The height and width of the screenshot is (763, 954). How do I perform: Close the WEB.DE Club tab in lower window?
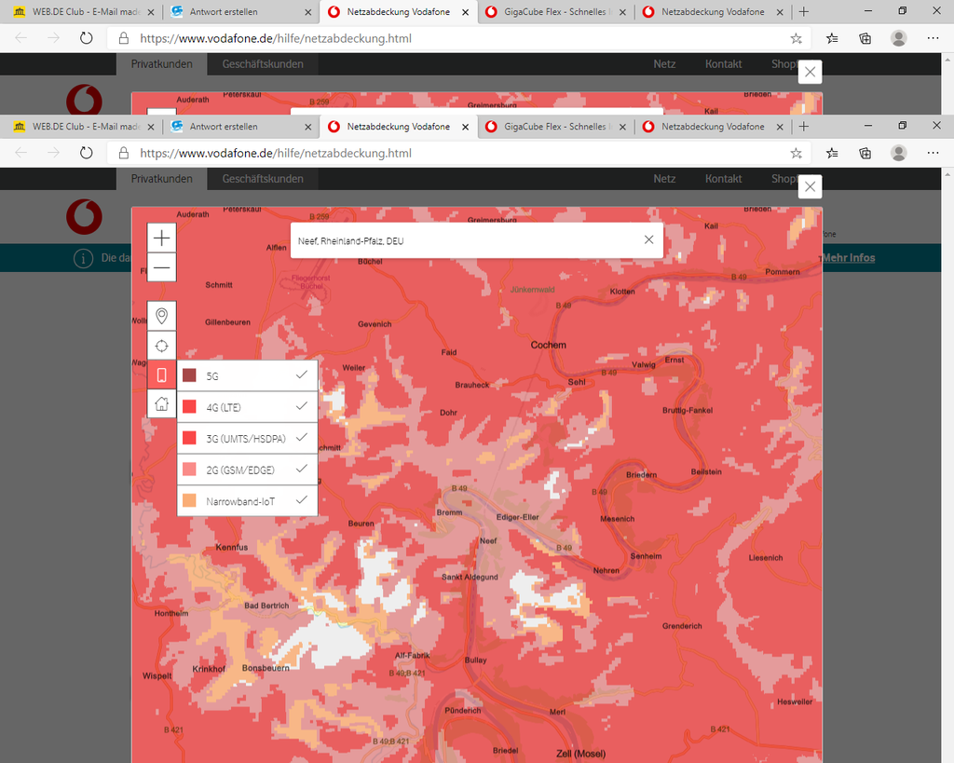click(x=151, y=127)
